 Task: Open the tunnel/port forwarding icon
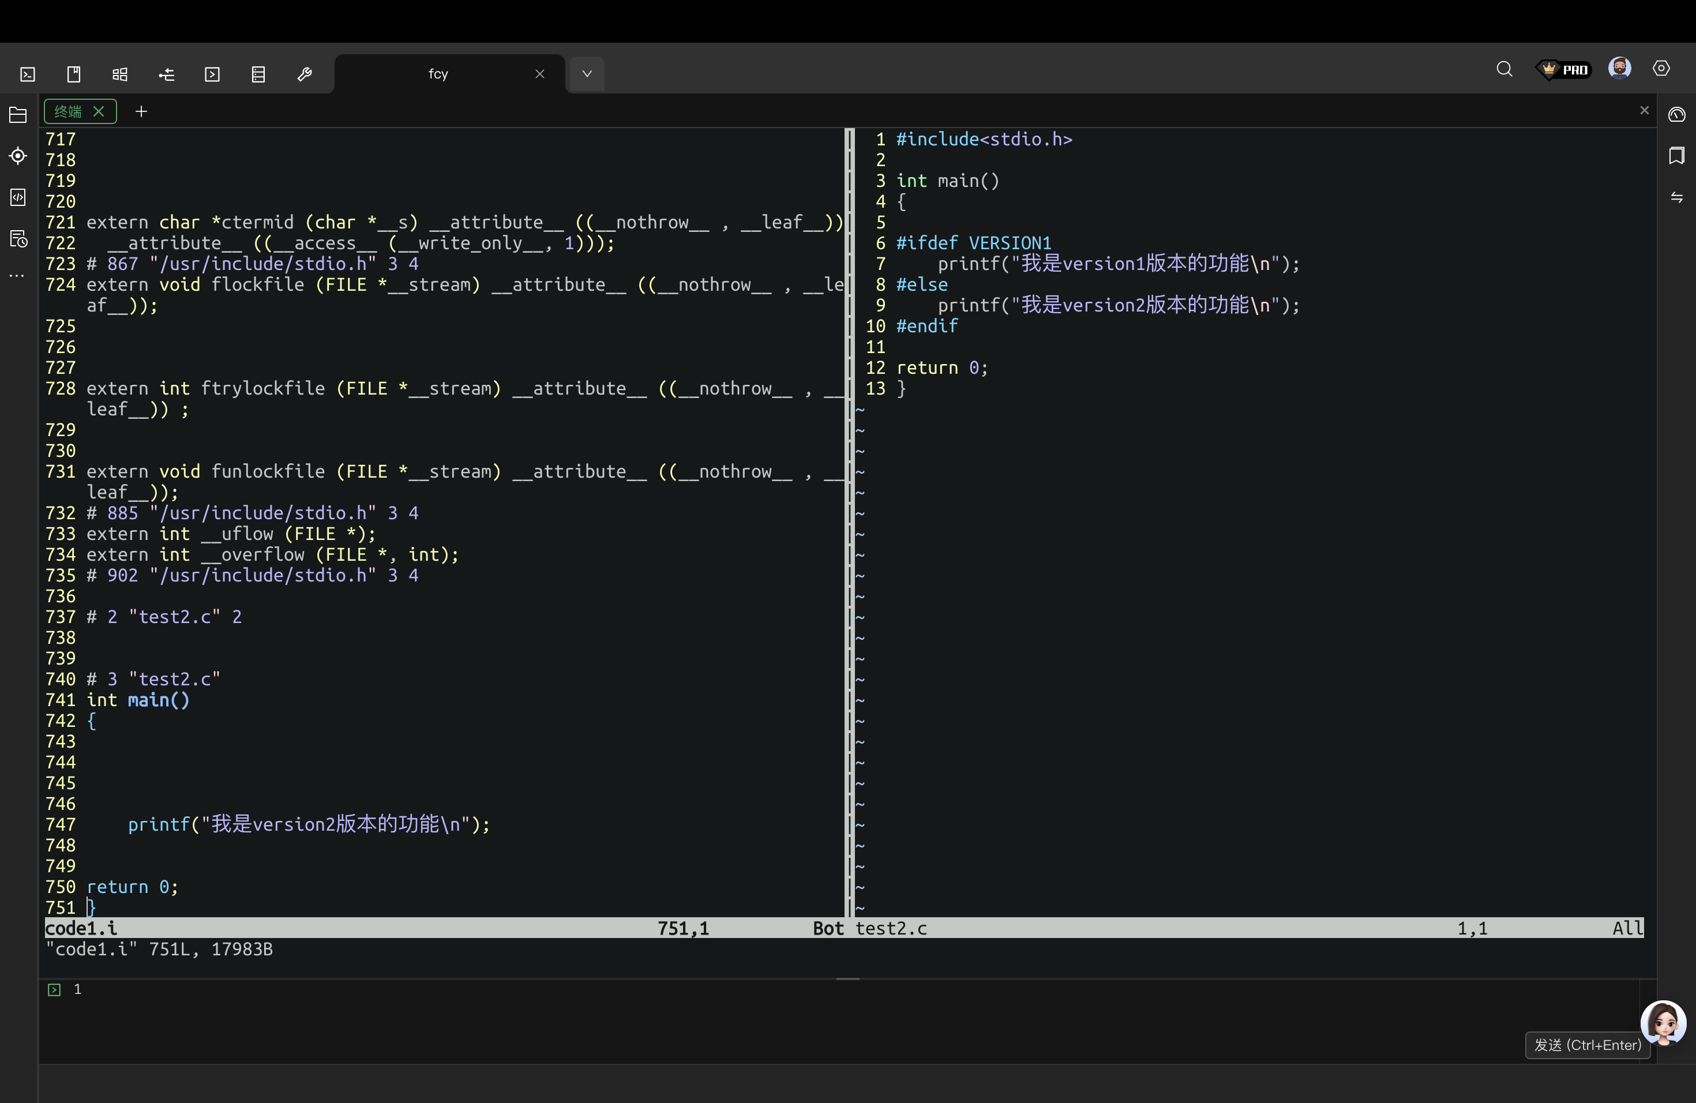[x=166, y=74]
